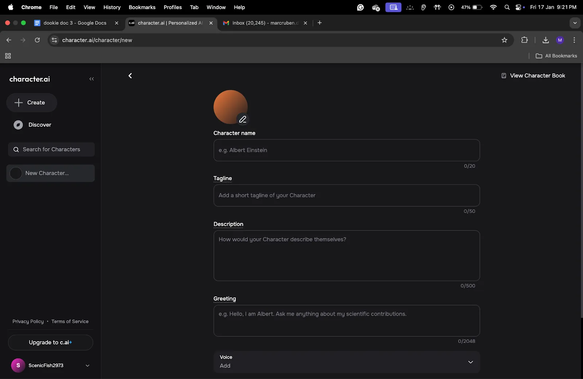Open the Grammarly menu bar icon
This screenshot has height=379, width=583.
coord(360,7)
